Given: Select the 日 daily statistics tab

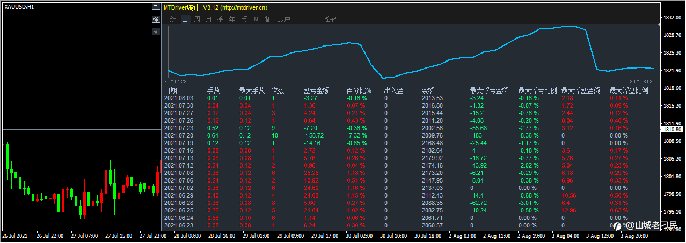Looking at the screenshot, I should point(185,19).
